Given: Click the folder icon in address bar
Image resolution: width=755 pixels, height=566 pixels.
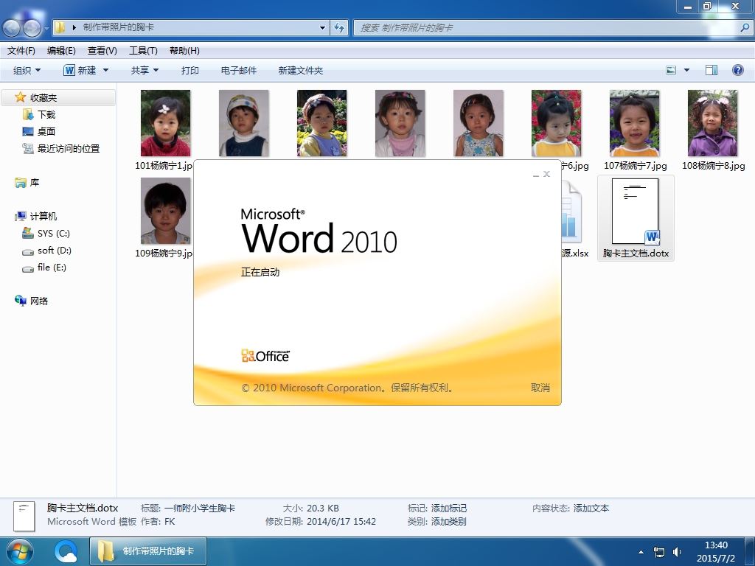Looking at the screenshot, I should click(x=60, y=27).
